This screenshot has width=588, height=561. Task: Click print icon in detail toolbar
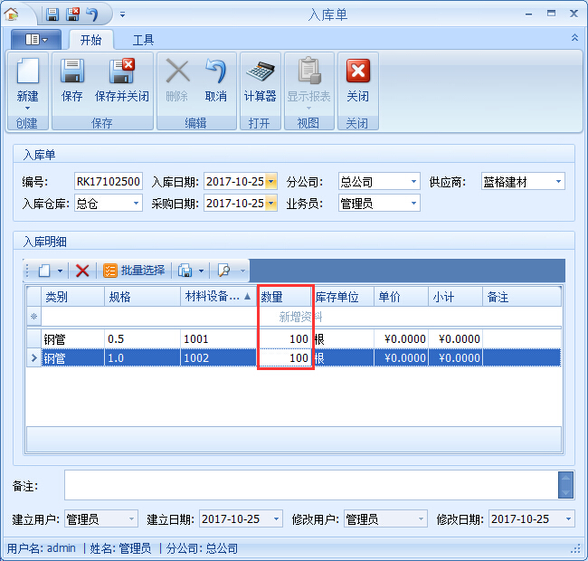(x=185, y=271)
